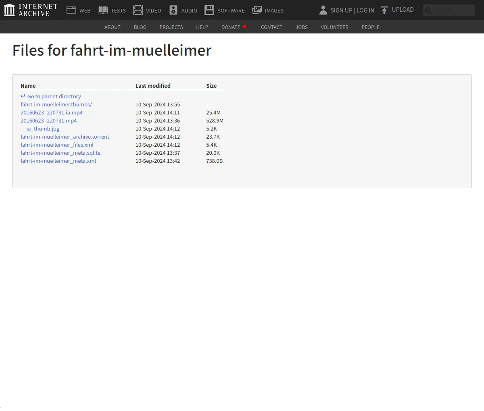Open the About menu item
The height and width of the screenshot is (411, 484).
(112, 27)
